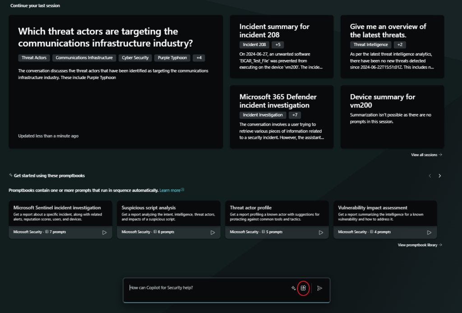Select the Threat actor profile card title
462x313 pixels.
point(251,208)
